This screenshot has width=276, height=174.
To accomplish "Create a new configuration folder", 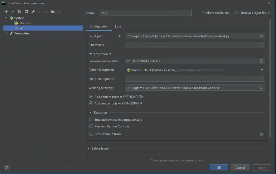I will tap(53, 12).
